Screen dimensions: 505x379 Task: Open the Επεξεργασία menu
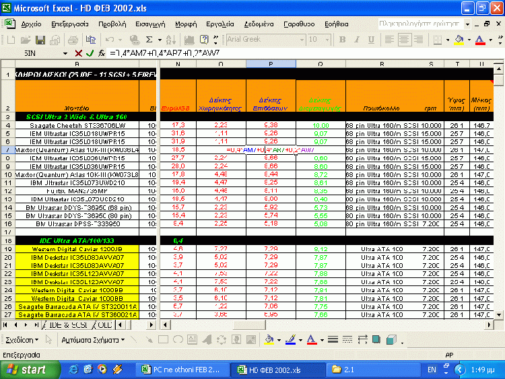point(70,24)
